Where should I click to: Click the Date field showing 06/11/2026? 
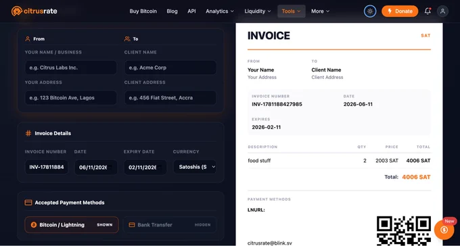click(96, 168)
